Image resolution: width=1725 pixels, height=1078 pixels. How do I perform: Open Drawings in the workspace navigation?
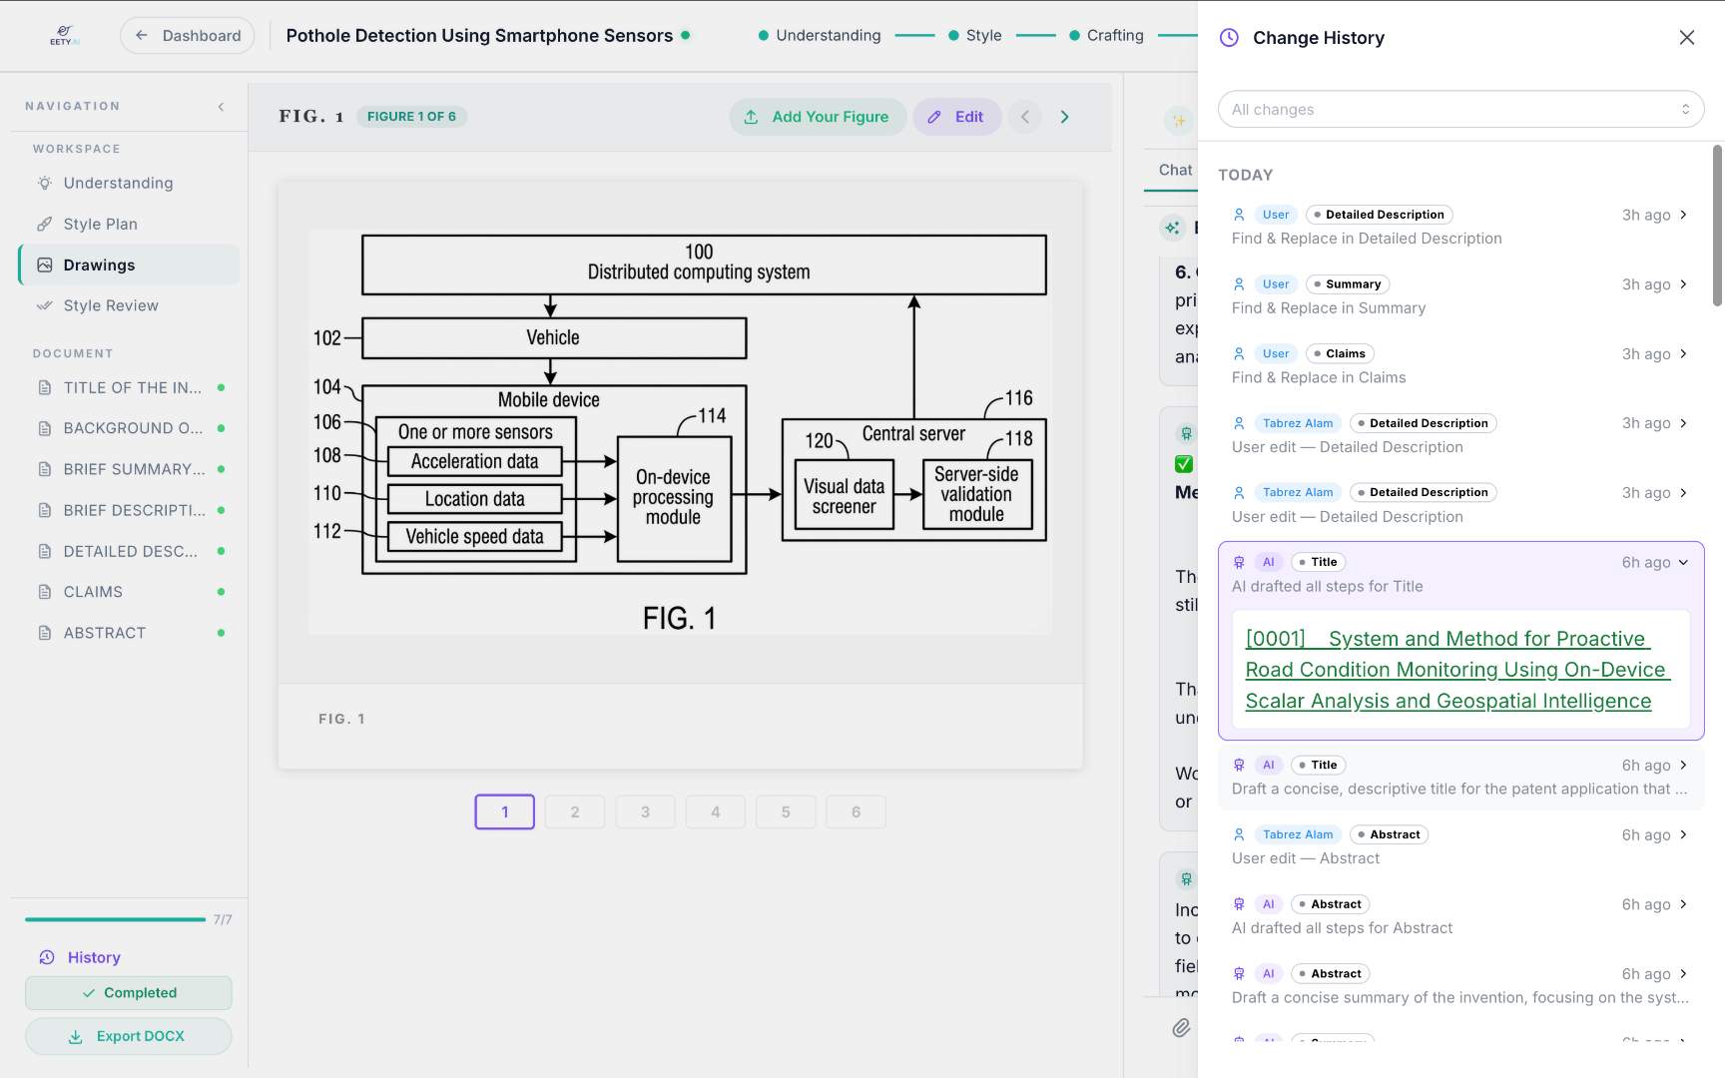[x=99, y=266]
